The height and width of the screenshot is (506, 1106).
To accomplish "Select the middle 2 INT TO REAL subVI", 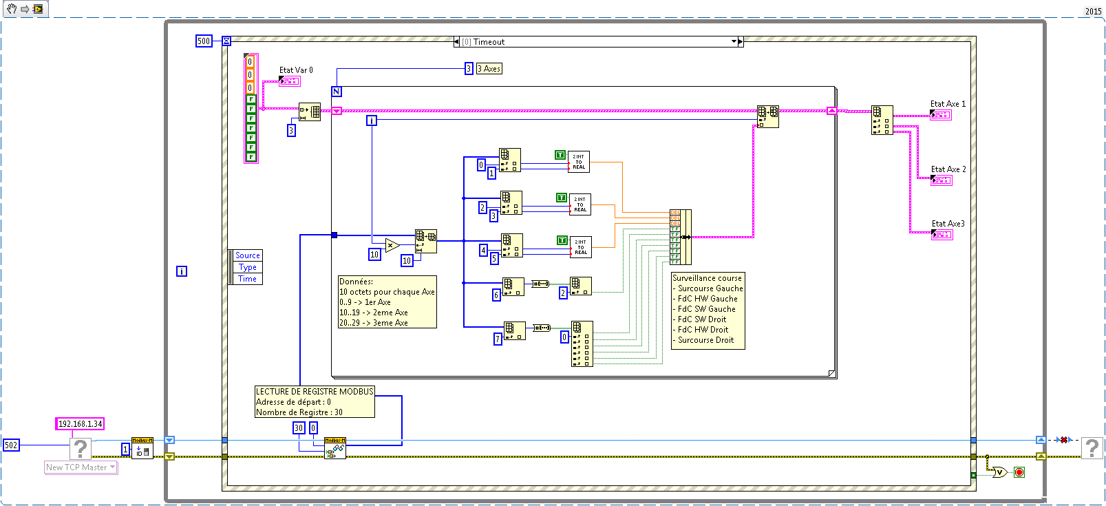I will pyautogui.click(x=580, y=204).
